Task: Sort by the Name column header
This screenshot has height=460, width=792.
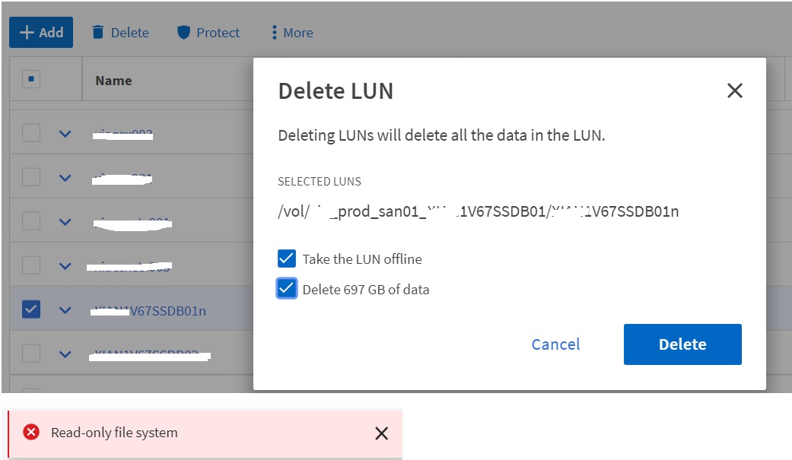Action: tap(114, 81)
